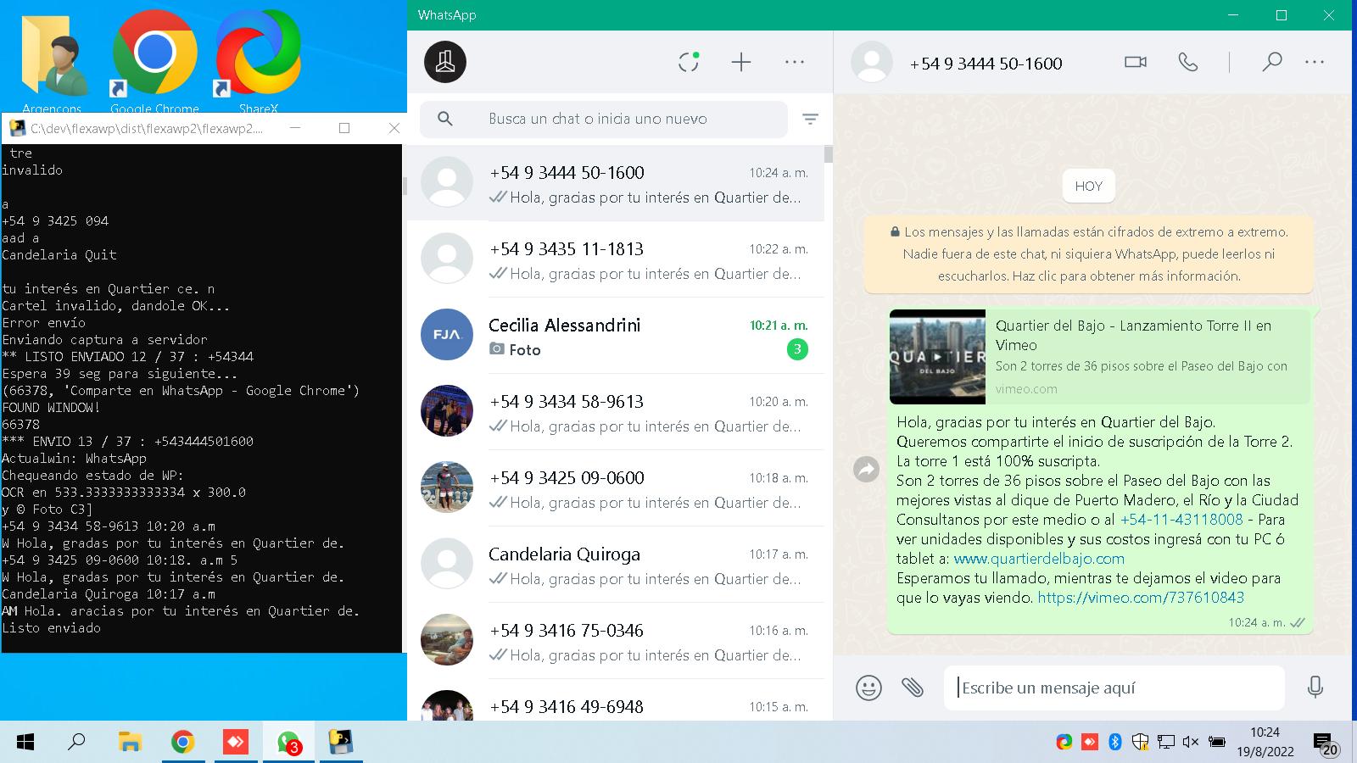Play the Quartier del Bajo video thumbnail
Viewport: 1357px width, 763px height.
937,357
